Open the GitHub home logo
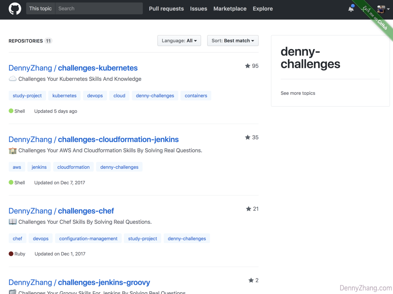393x294 pixels. (x=15, y=9)
